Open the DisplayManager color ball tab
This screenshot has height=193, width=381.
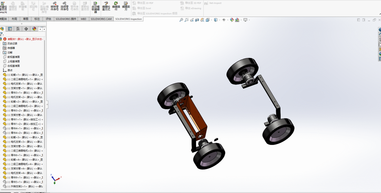34,29
